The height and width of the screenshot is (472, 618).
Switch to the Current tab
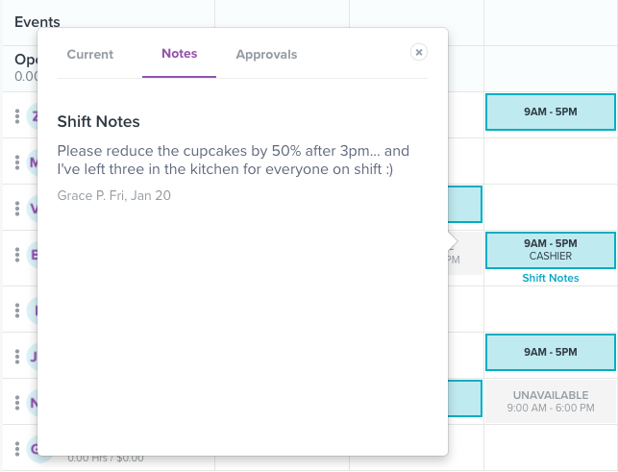pyautogui.click(x=89, y=54)
